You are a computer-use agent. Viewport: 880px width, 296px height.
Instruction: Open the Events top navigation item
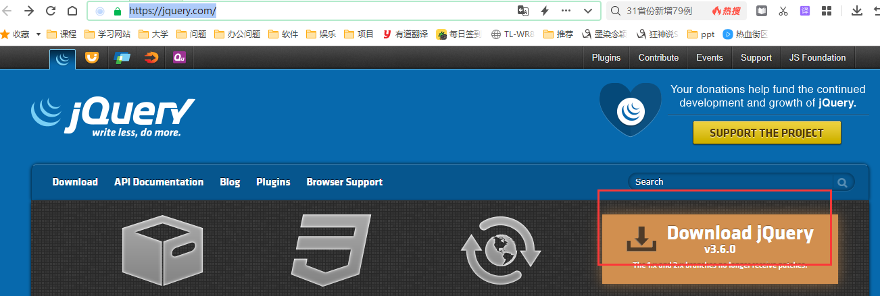(710, 57)
